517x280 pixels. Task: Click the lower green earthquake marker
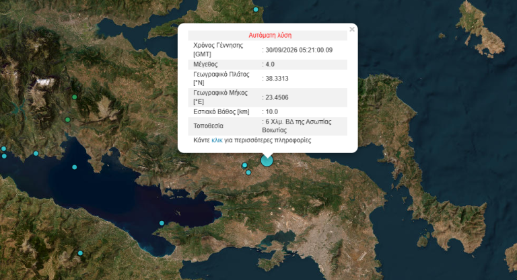click(x=67, y=120)
